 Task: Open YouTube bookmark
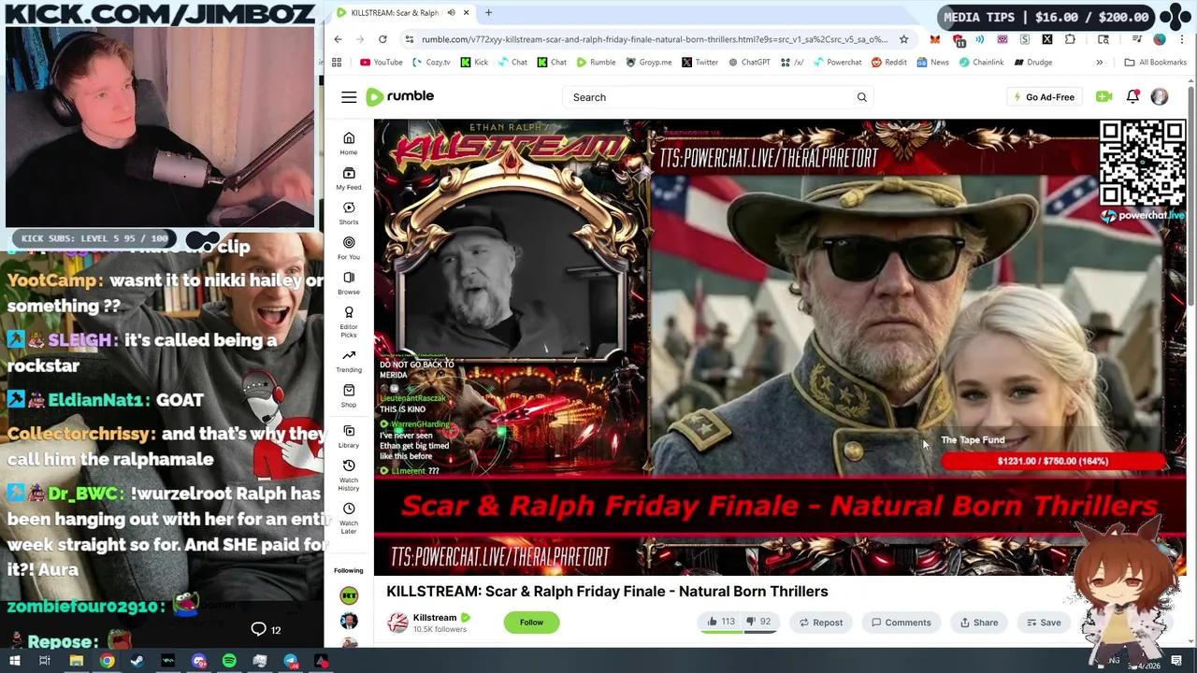click(x=381, y=63)
